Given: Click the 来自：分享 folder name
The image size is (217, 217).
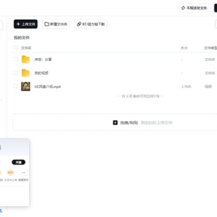Looking at the screenshot, I should pyautogui.click(x=43, y=60).
